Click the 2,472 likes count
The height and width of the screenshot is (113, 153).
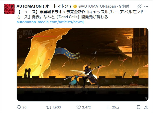click(x=86, y=107)
